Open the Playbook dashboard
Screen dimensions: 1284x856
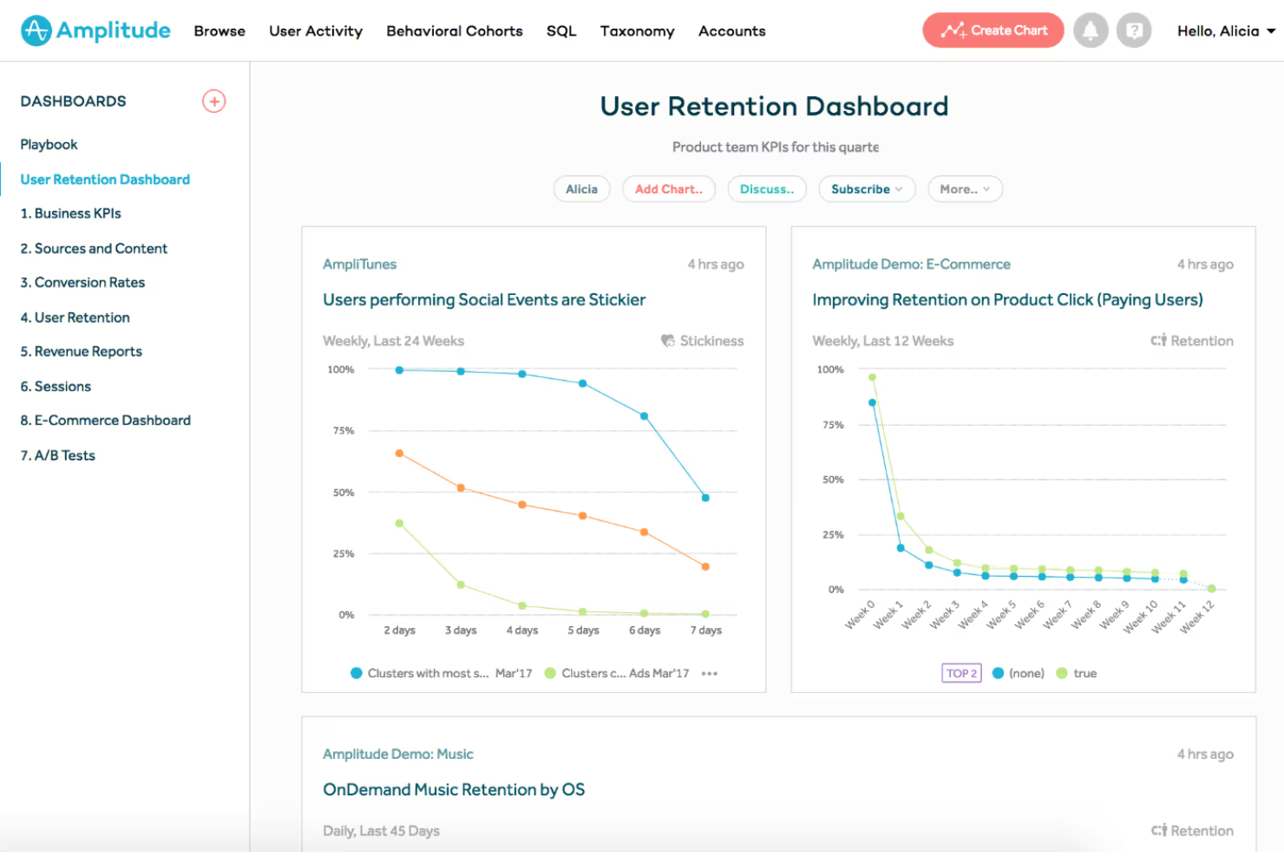(49, 145)
